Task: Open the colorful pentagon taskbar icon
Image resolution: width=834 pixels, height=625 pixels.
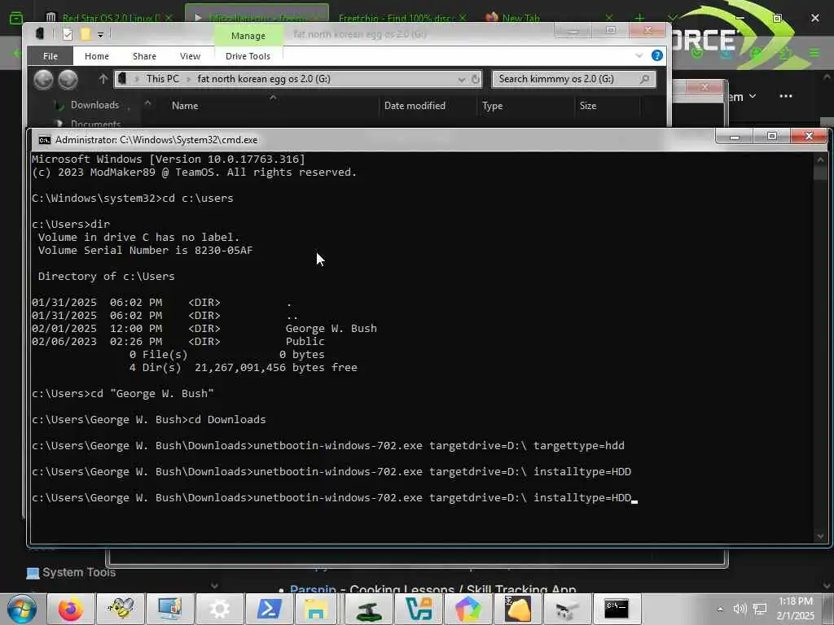Action: pyautogui.click(x=467, y=609)
